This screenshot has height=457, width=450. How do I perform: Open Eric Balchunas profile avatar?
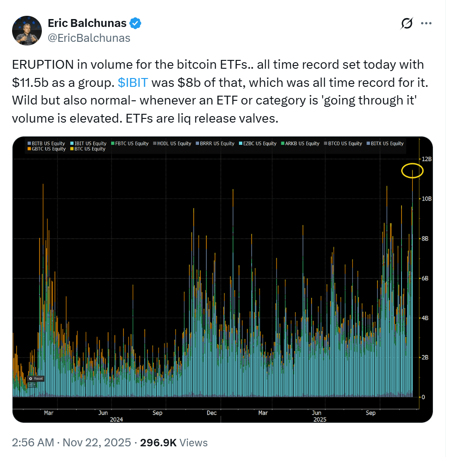coord(27,31)
